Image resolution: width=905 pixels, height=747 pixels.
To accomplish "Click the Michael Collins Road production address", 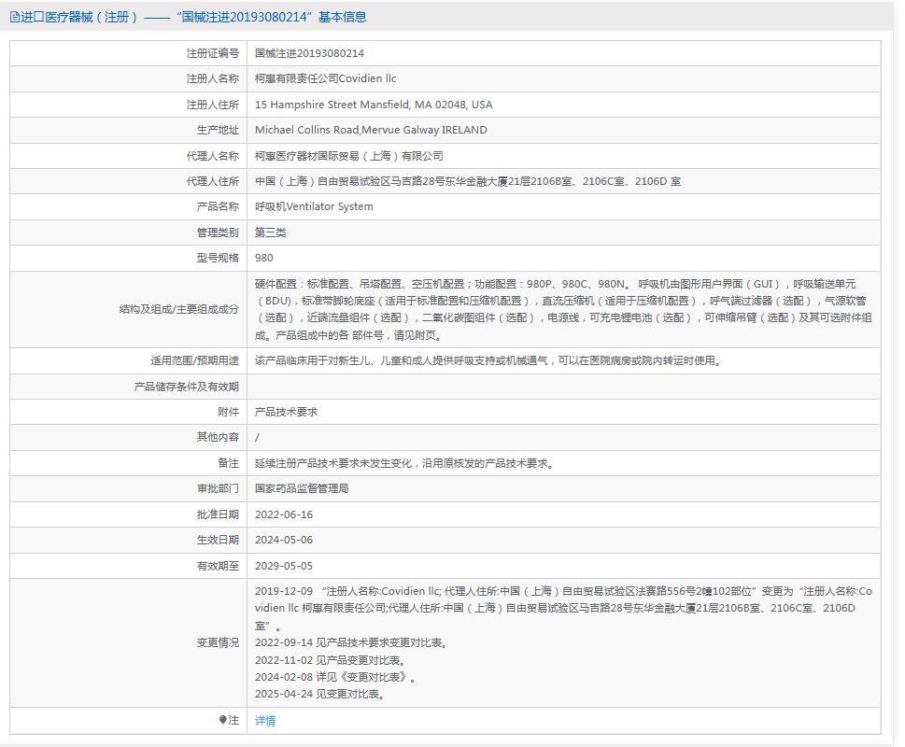I will point(371,130).
